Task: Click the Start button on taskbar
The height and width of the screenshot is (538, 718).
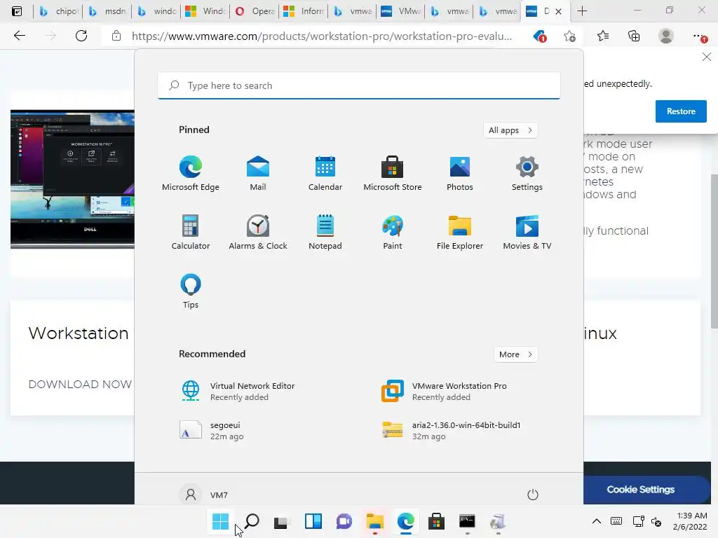Action: tap(220, 521)
